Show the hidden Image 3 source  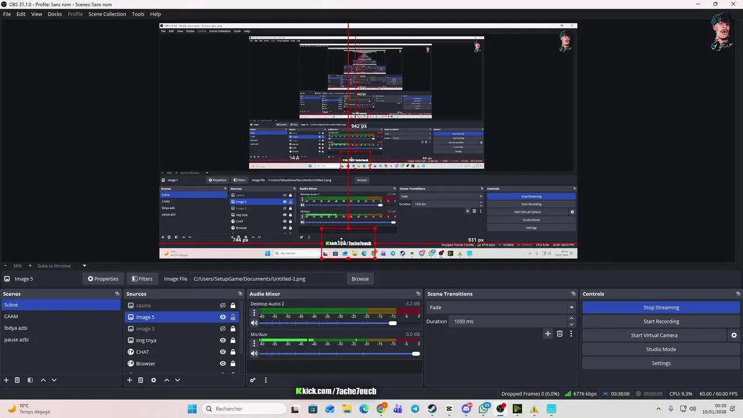222,329
